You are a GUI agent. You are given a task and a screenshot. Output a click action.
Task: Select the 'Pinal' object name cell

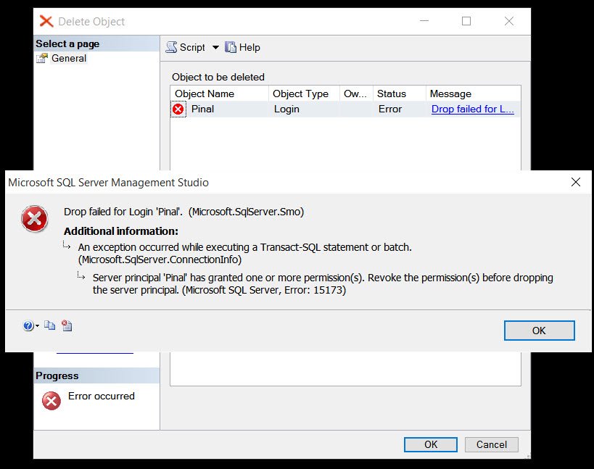click(x=202, y=109)
